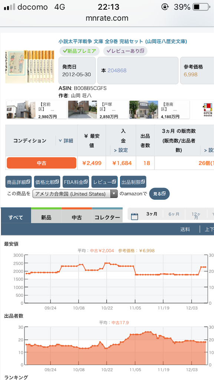Open 価格比較 button
Image resolution: width=214 pixels, height=380 pixels.
click(x=47, y=182)
